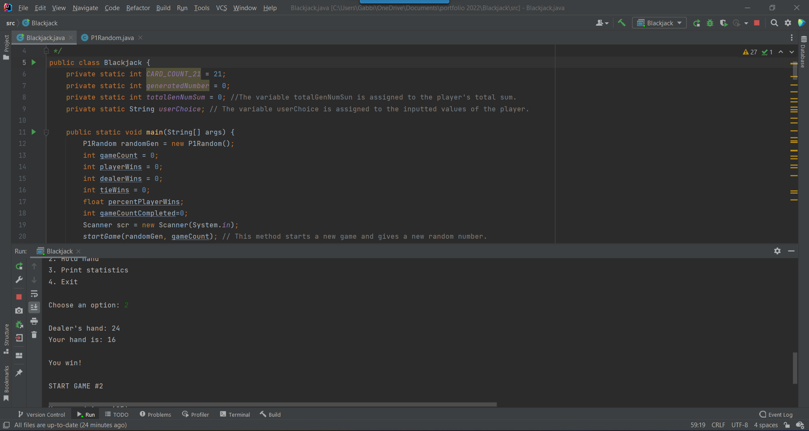Rerun Blackjack in the Run panel
The image size is (809, 431).
point(19,266)
